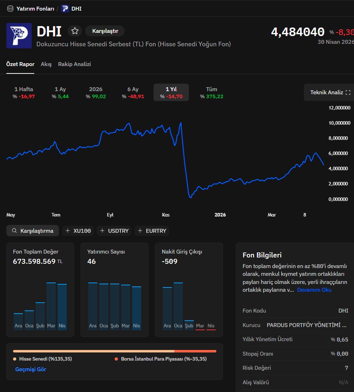Add USDTRY comparison to chart
This screenshot has height=392, width=354.
[x=114, y=231]
